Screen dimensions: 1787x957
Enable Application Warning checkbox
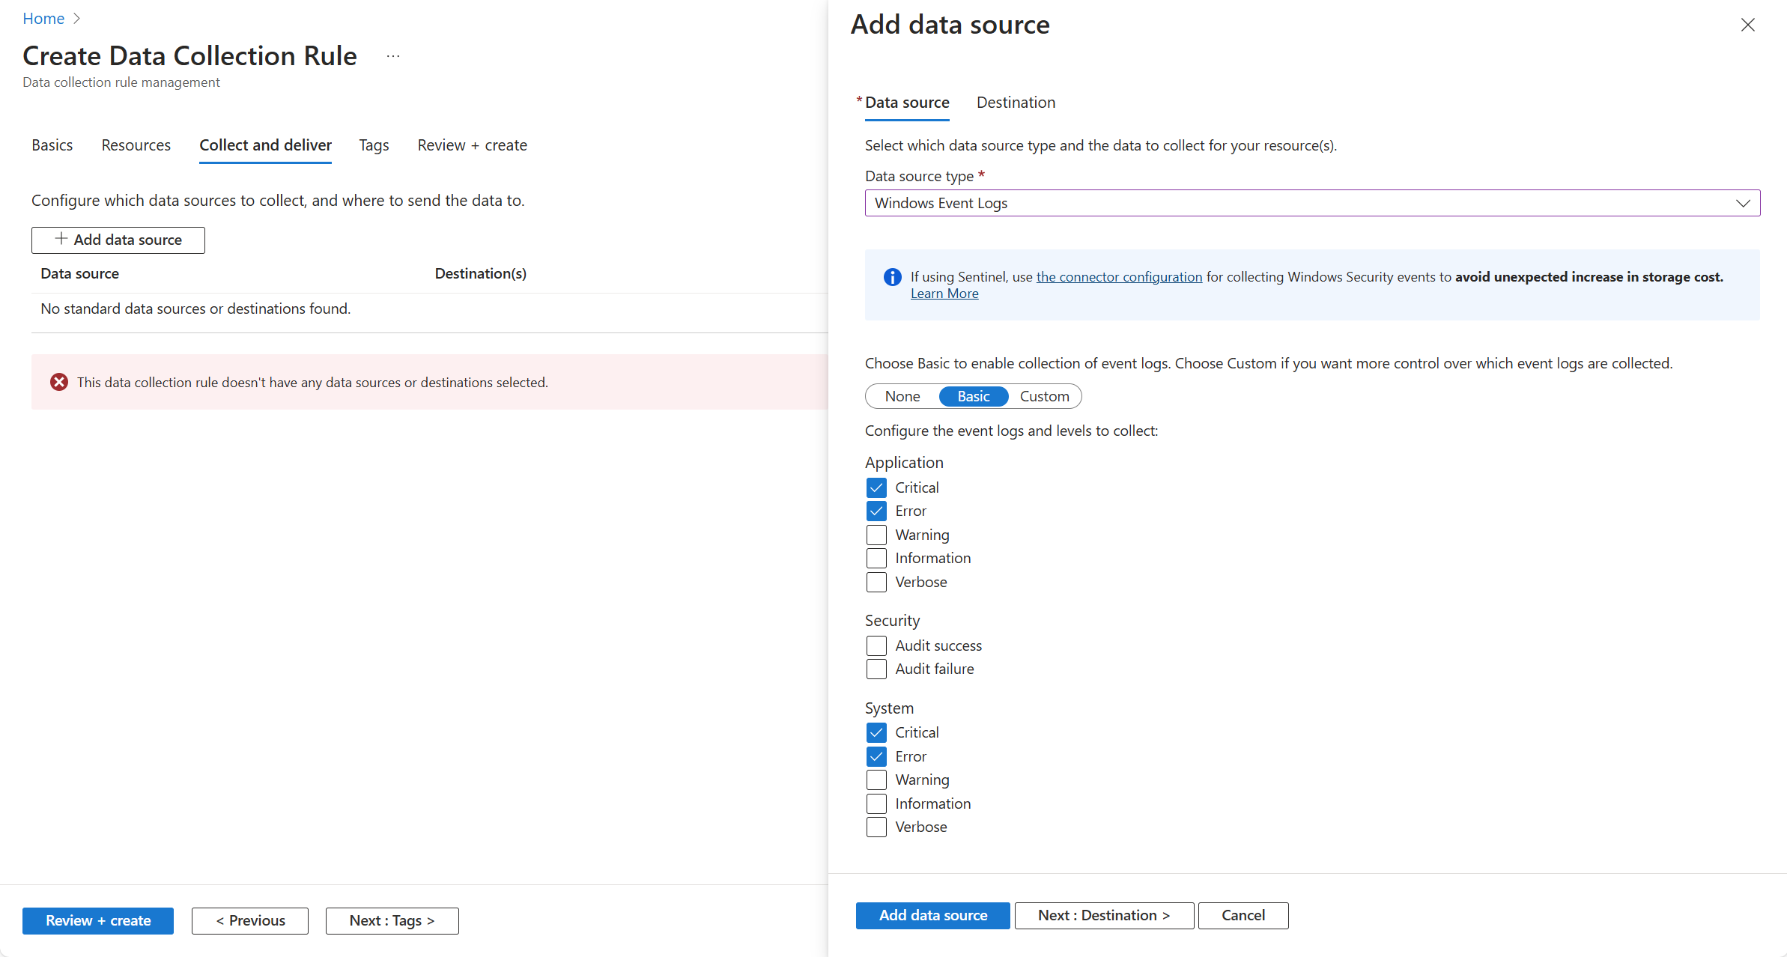coord(876,535)
